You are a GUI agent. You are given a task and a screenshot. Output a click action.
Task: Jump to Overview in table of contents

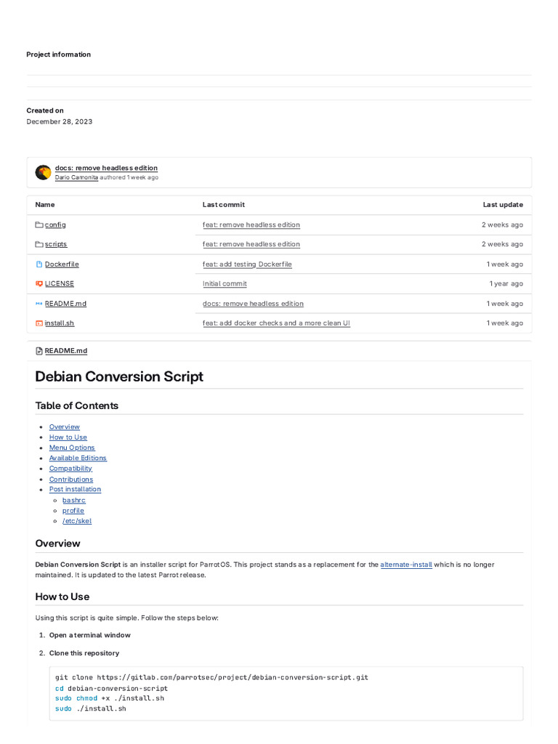[x=64, y=427]
